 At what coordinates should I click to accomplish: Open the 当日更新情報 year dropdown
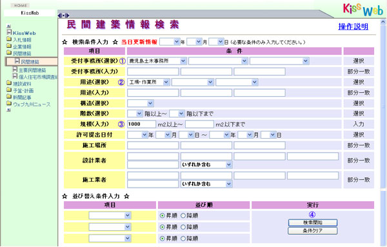(170, 42)
